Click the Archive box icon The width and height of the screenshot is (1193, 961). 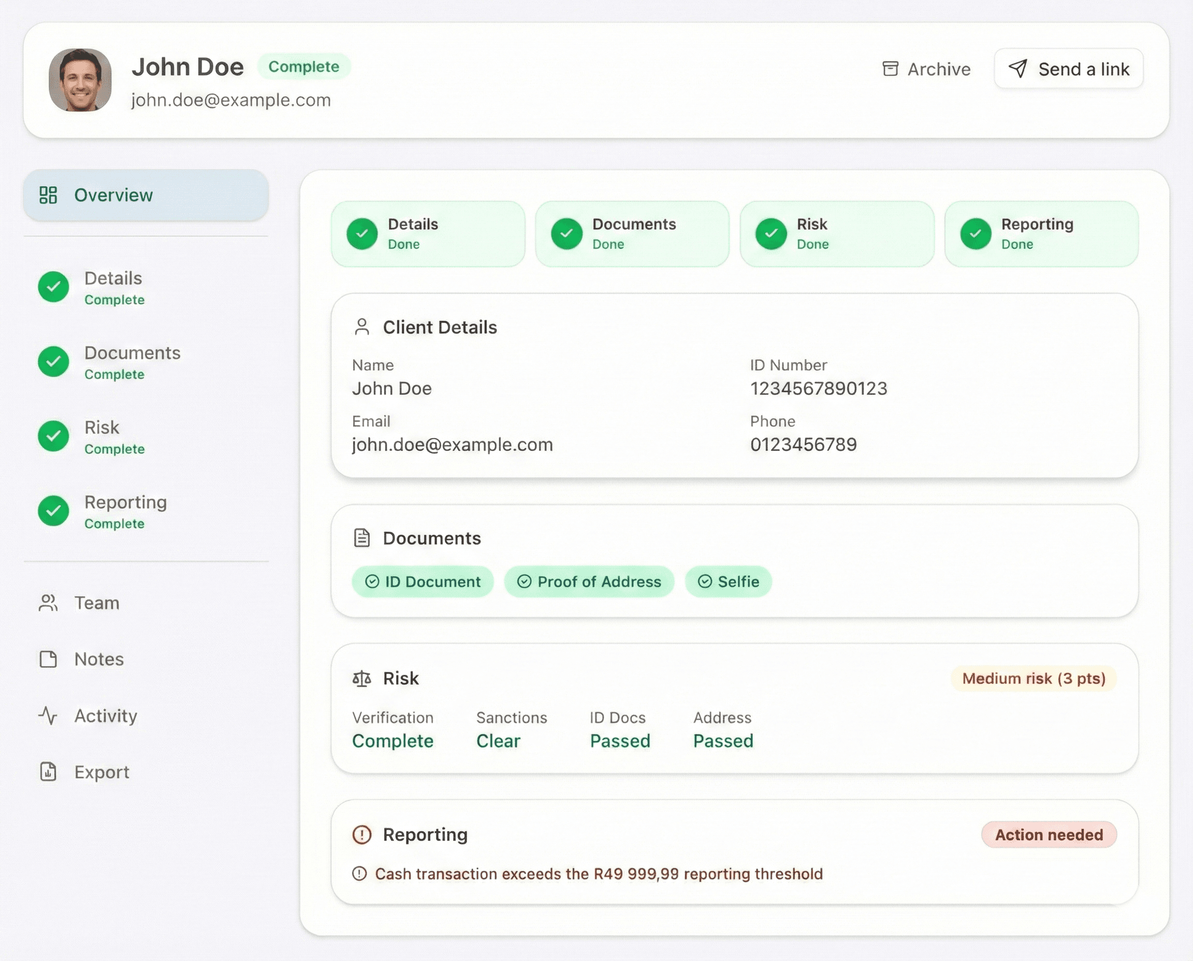891,69
